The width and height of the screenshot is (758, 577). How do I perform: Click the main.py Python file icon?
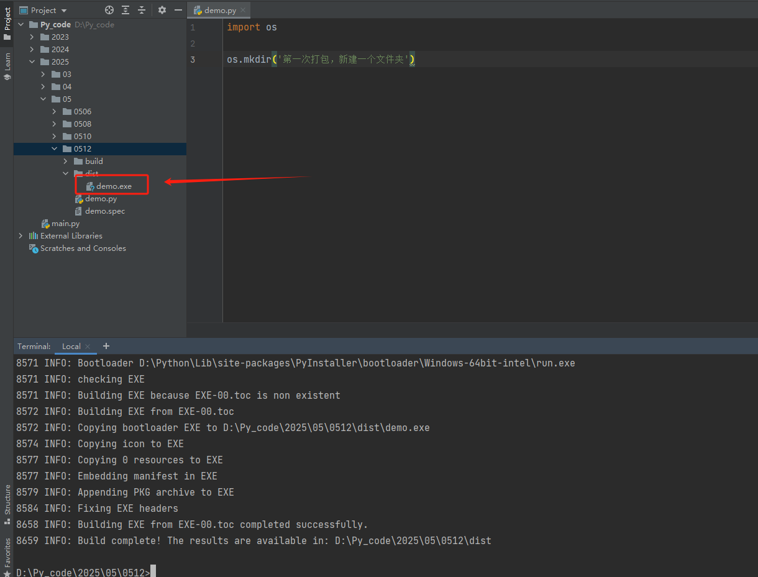click(x=45, y=224)
